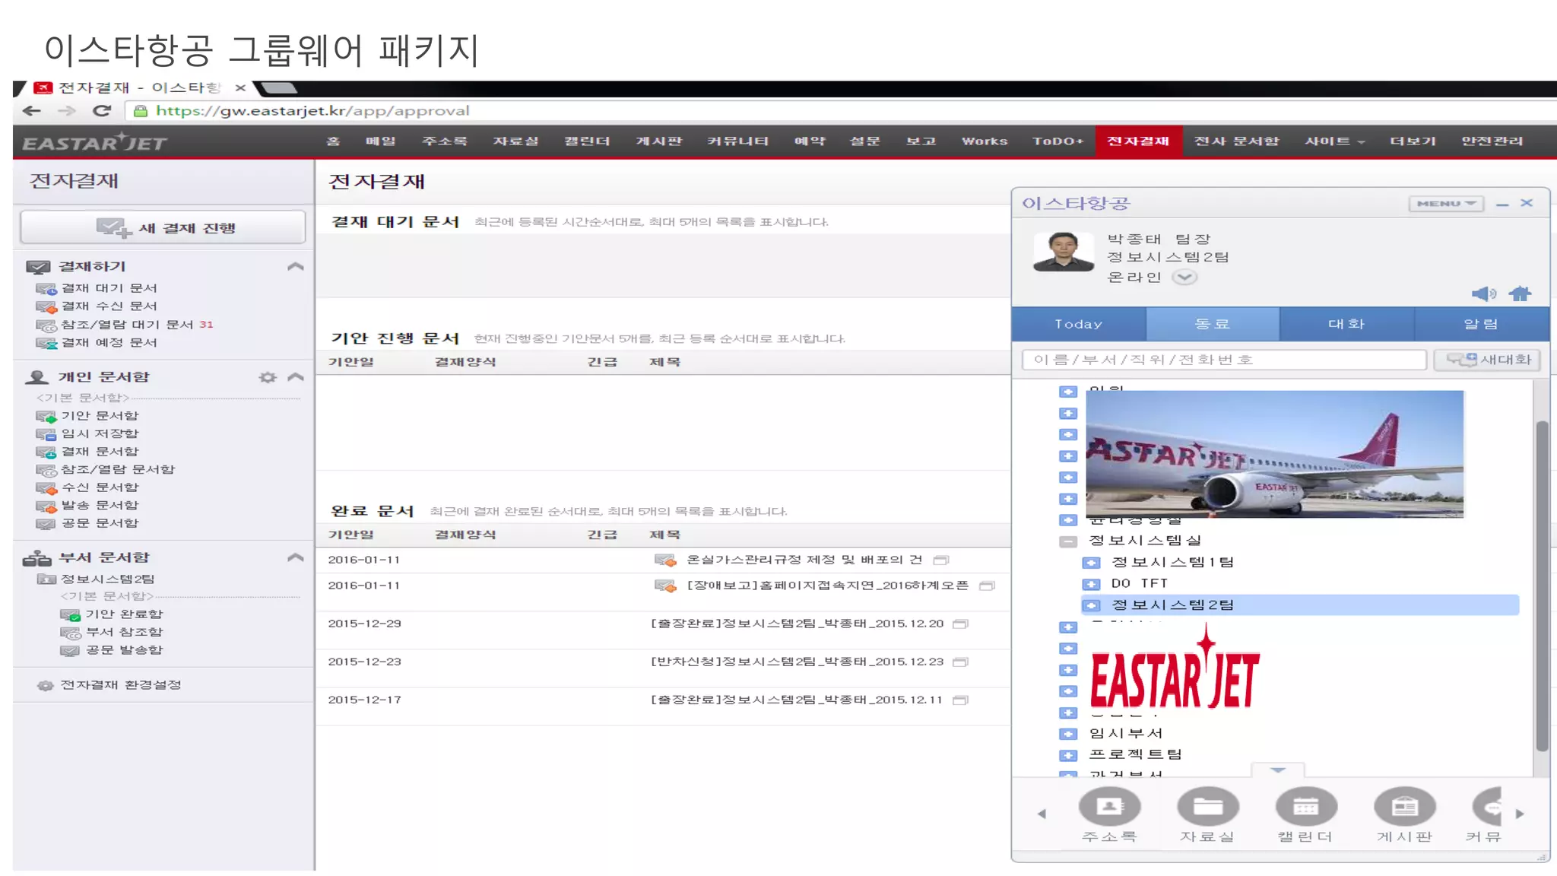The height and width of the screenshot is (876, 1557).
Task: Click the 자료실 shortcut icon in messenger
Action: point(1207,807)
